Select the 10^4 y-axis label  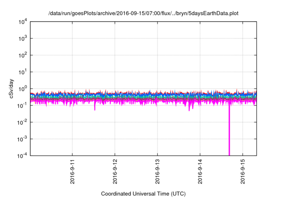(x=23, y=22)
